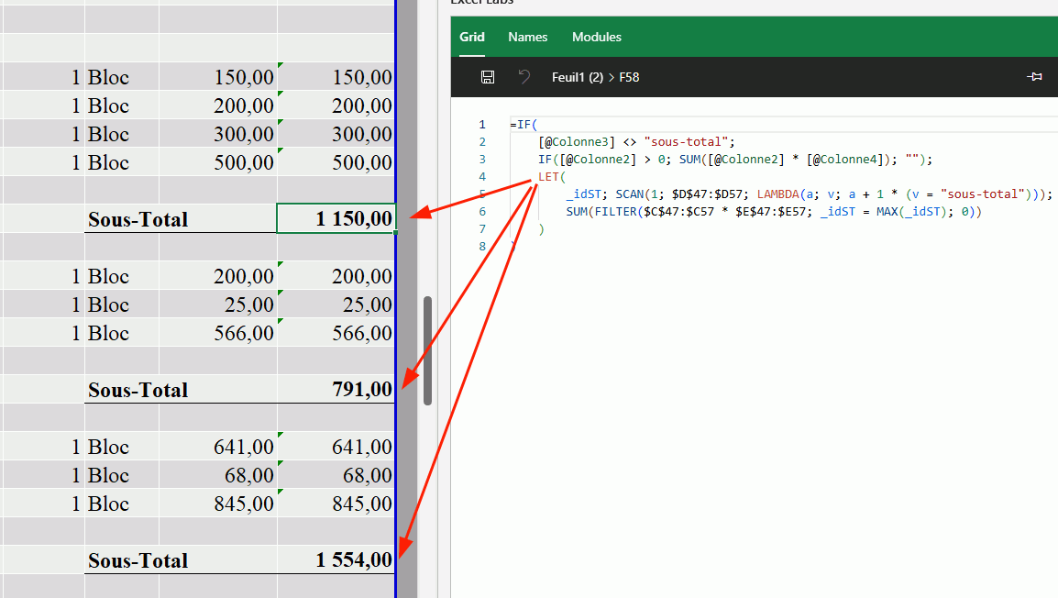Open the Modules tab

596,38
